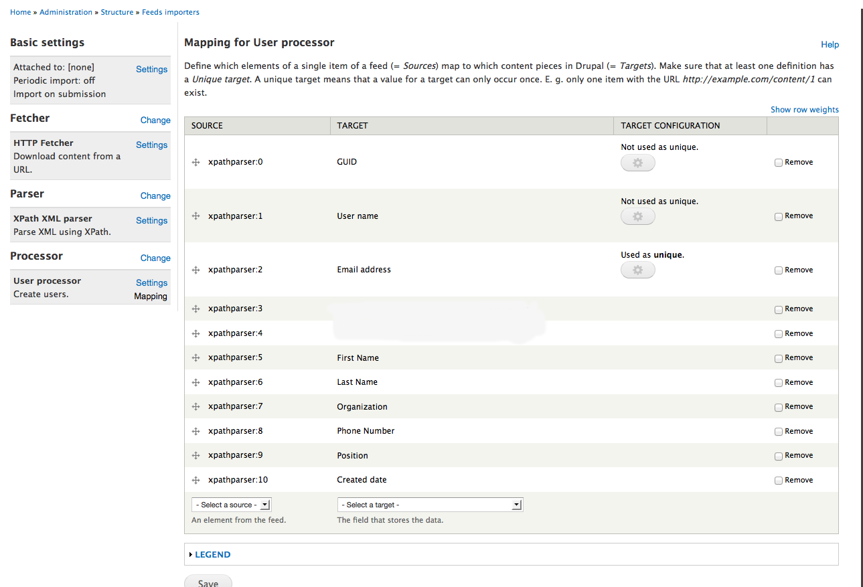The width and height of the screenshot is (863, 587).
Task: Click the Phone Number target cell
Action: click(x=366, y=430)
